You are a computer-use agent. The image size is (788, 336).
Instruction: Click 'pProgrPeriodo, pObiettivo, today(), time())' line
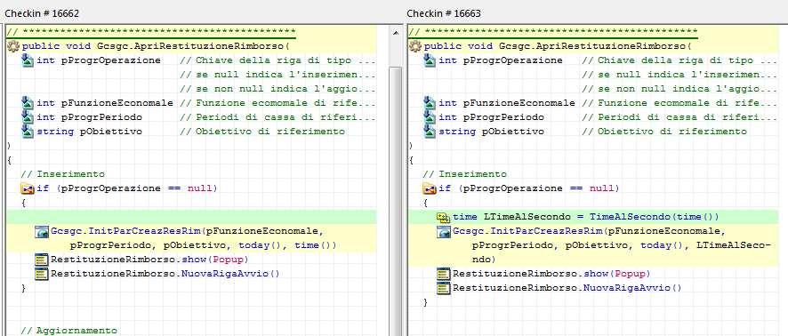pos(203,245)
